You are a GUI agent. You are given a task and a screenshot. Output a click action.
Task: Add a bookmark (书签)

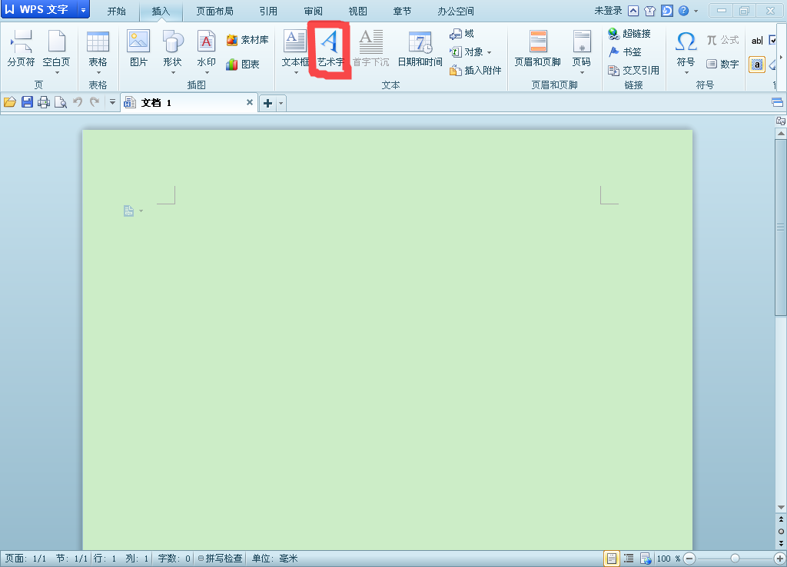[x=625, y=51]
